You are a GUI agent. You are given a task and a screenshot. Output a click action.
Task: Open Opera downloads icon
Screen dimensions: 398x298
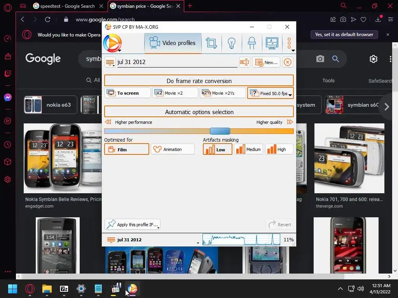click(378, 19)
